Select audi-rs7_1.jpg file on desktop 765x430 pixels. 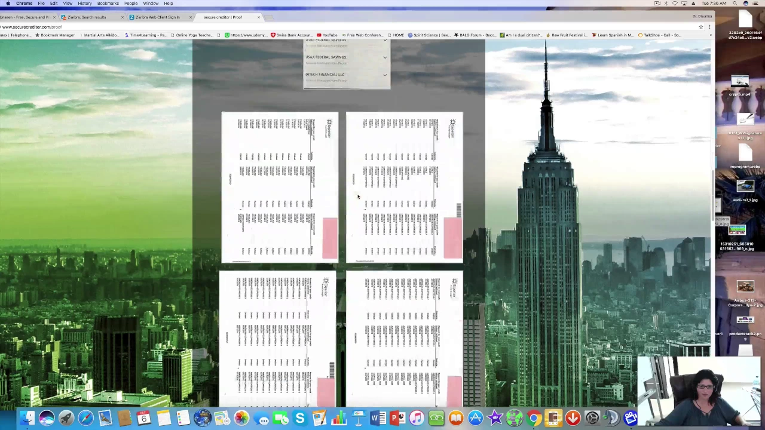(745, 191)
